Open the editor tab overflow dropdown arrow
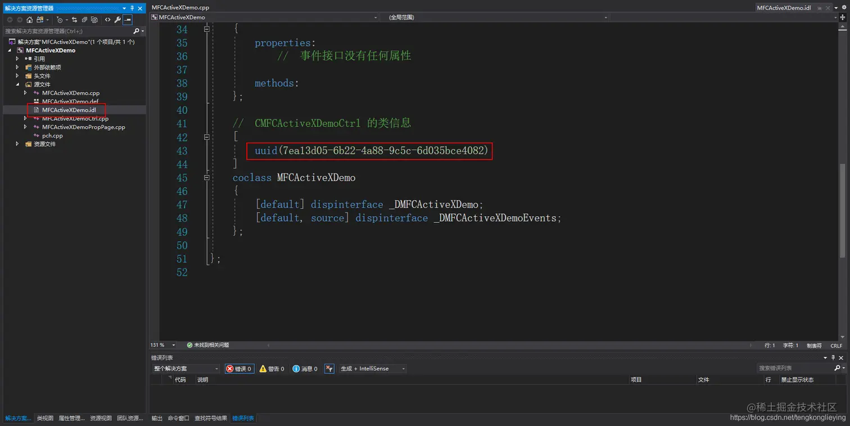 point(836,8)
